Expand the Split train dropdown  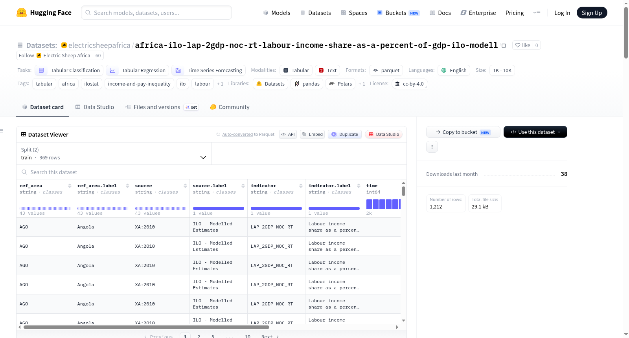[114, 153]
